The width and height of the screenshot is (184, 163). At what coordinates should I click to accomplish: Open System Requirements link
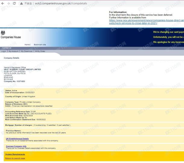15,154
